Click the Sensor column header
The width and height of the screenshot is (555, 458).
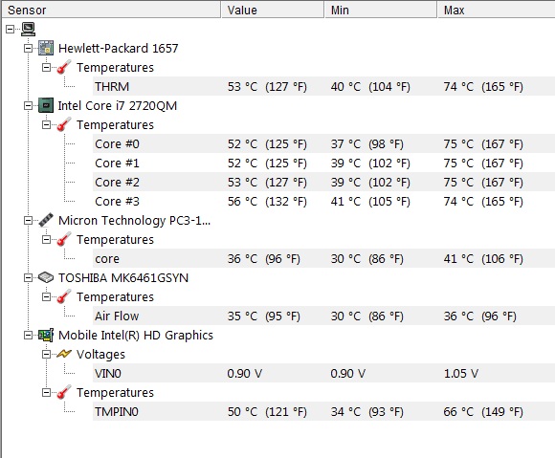(111, 10)
